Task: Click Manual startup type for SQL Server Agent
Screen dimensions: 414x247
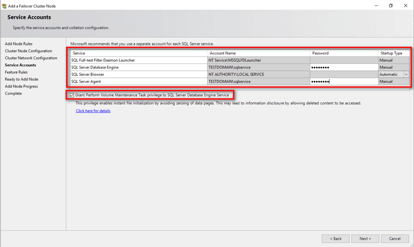Action: 394,81
